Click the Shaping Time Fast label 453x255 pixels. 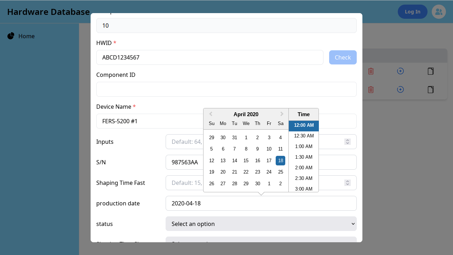121,183
